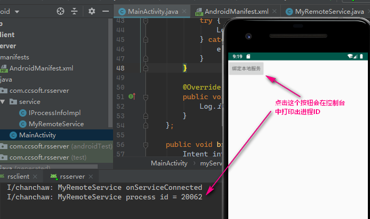370x219 pixels.
Task: Select com.ccsoft.rsserver (test) package
Action: (48, 157)
